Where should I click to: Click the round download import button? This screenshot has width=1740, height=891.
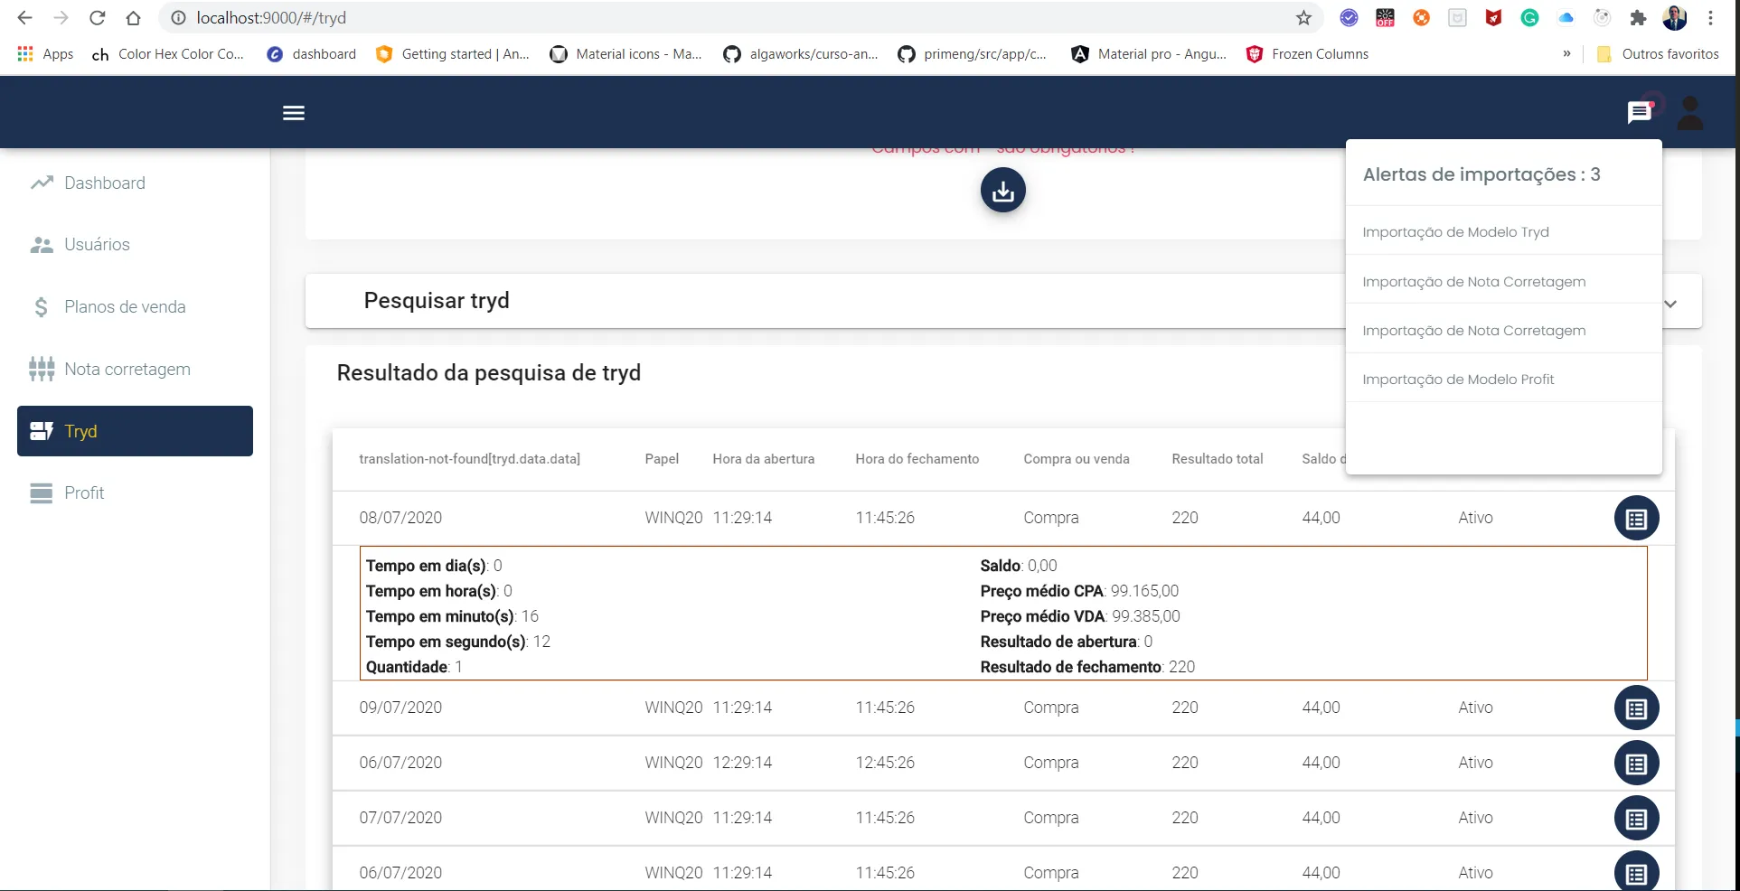coord(1003,191)
